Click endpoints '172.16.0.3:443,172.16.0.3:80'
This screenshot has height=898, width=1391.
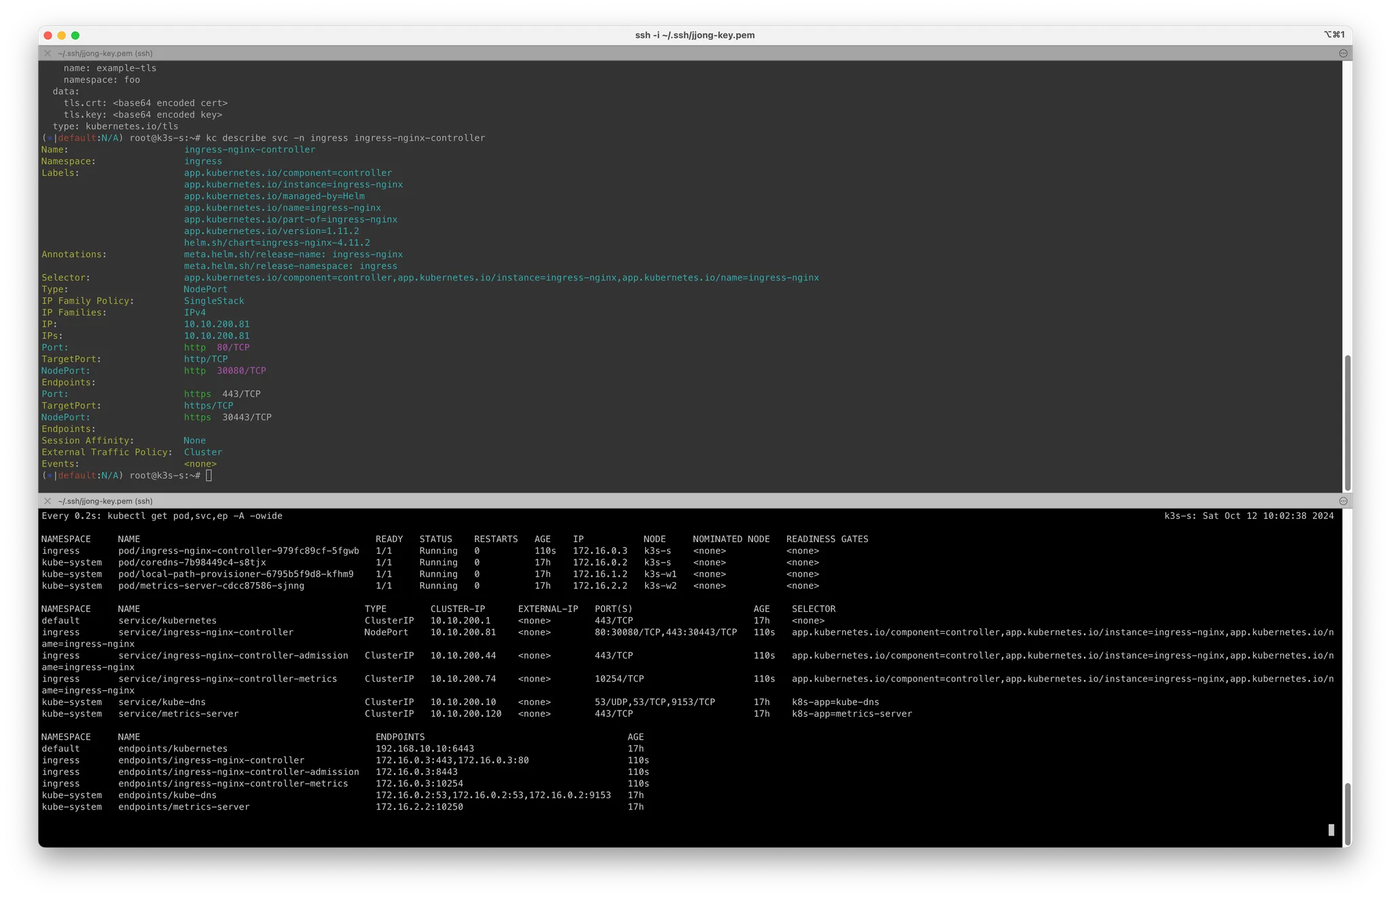click(452, 760)
